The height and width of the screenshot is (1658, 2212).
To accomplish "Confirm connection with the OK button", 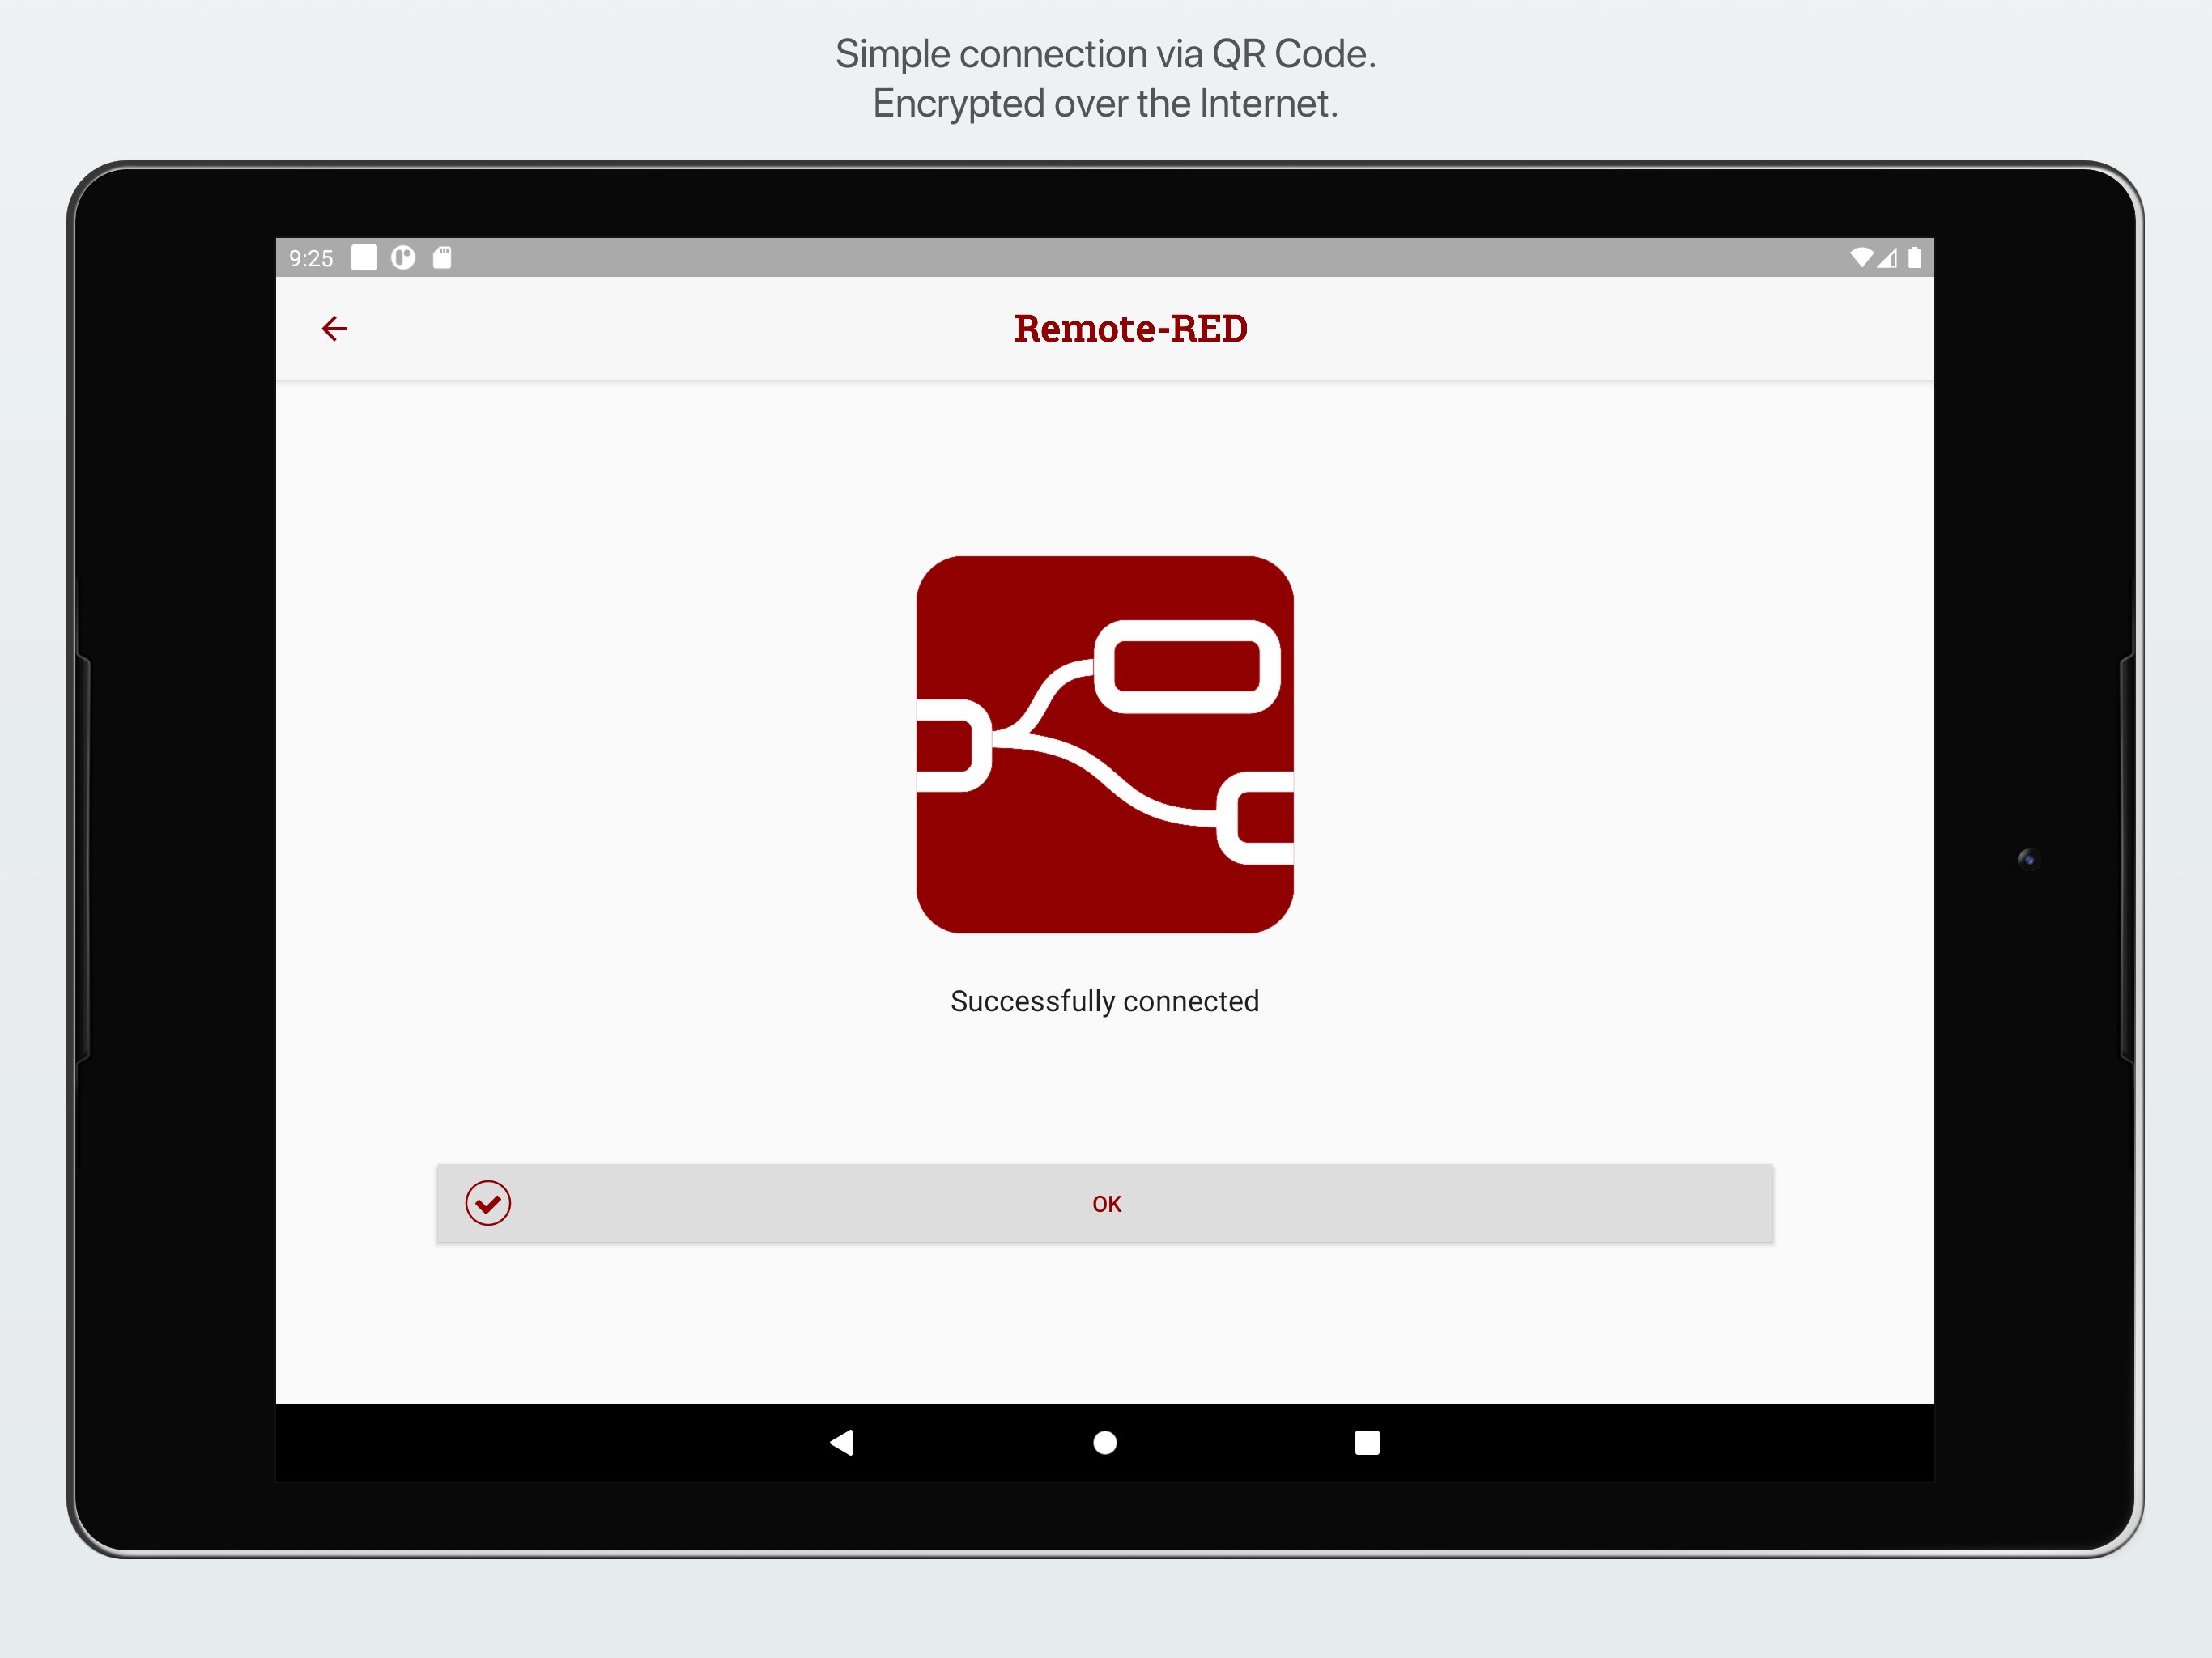I will (1105, 1203).
